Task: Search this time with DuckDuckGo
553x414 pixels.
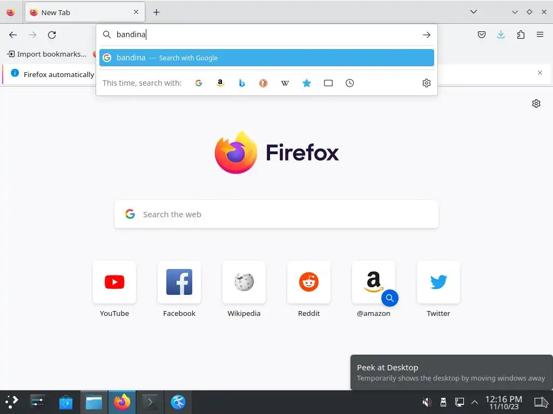Action: click(x=263, y=83)
